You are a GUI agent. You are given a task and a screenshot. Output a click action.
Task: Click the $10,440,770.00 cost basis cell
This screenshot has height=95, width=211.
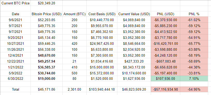point(102,20)
